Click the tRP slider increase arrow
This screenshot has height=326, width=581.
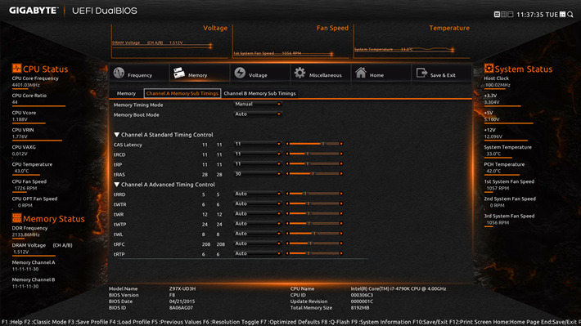[341, 163]
